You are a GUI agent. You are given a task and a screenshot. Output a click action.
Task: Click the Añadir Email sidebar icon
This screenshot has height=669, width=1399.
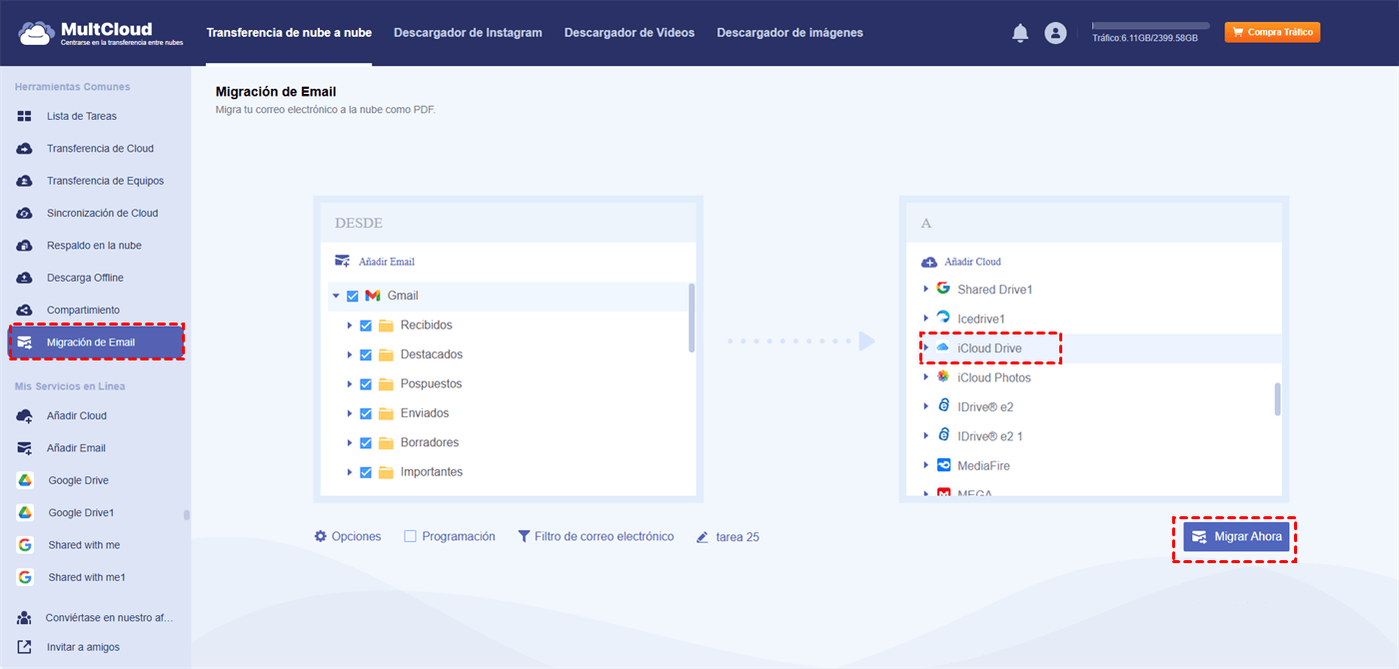pos(24,447)
